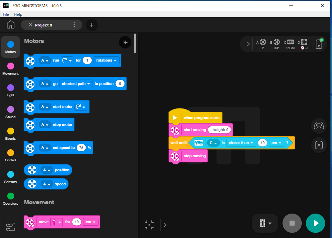Select the Motors block category
The width and height of the screenshot is (332, 238).
click(x=10, y=47)
